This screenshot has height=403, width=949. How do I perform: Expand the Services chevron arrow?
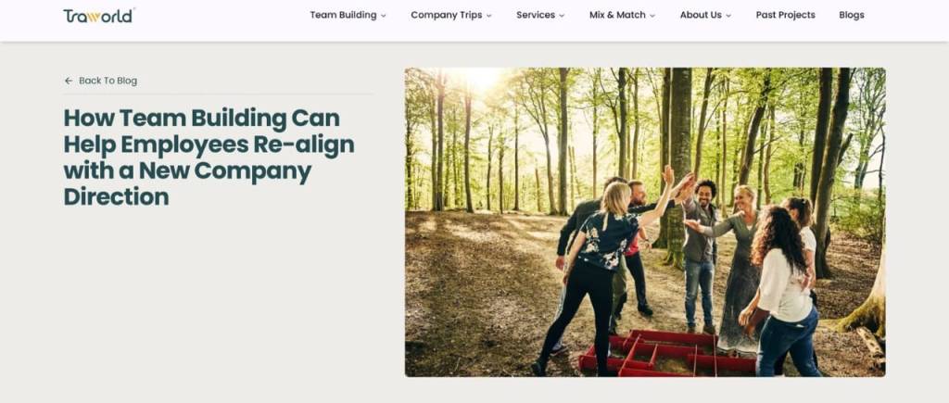562,16
